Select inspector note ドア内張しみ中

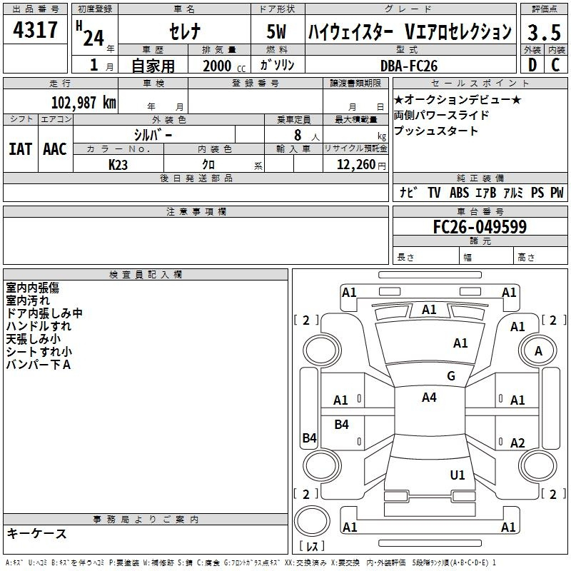point(44,313)
